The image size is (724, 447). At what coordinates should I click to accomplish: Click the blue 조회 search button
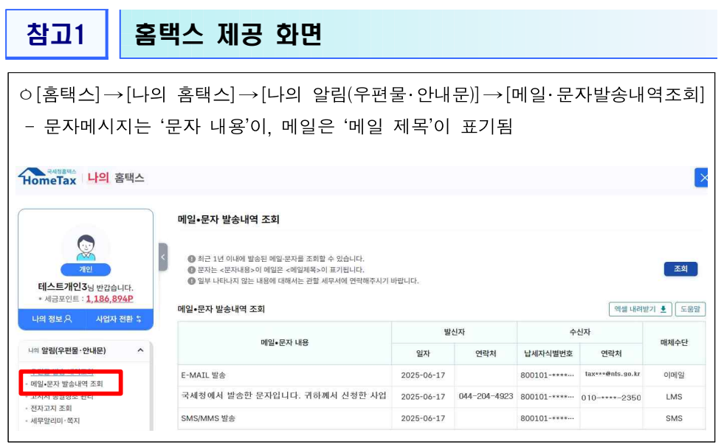[680, 268]
